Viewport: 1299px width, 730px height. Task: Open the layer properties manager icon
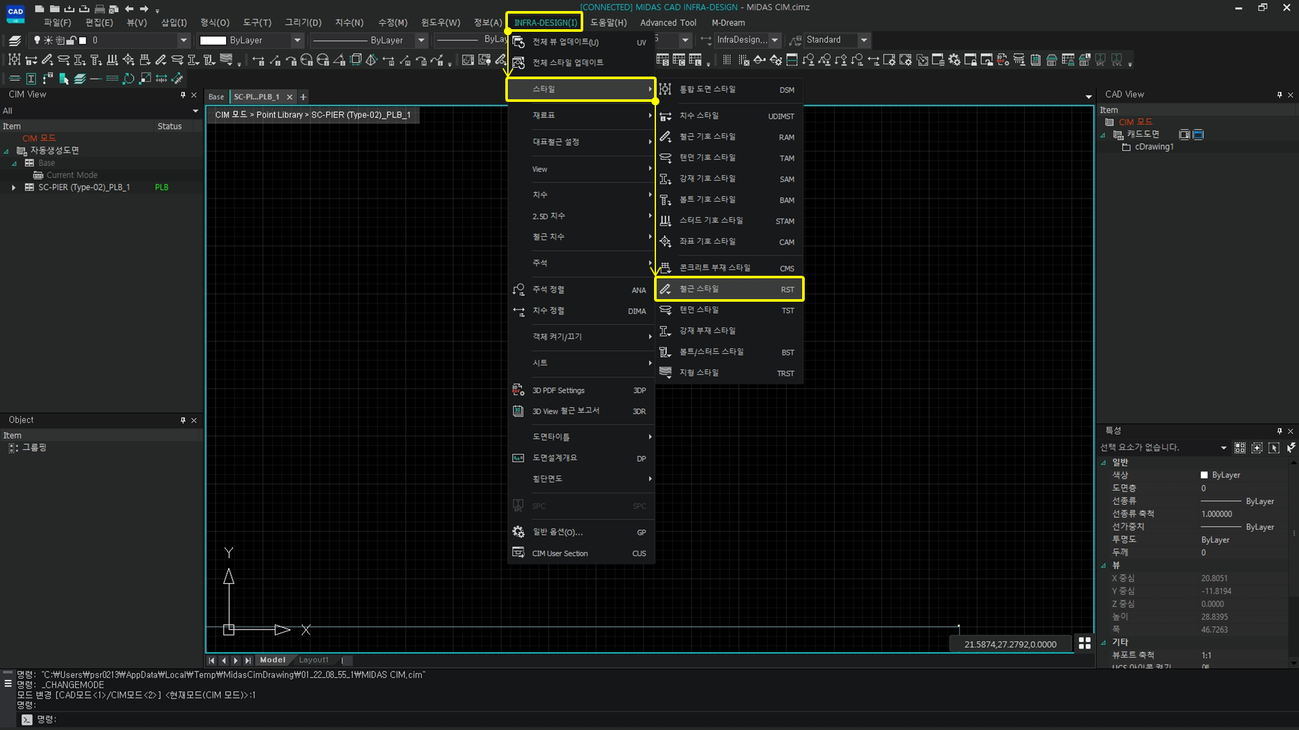pos(14,40)
